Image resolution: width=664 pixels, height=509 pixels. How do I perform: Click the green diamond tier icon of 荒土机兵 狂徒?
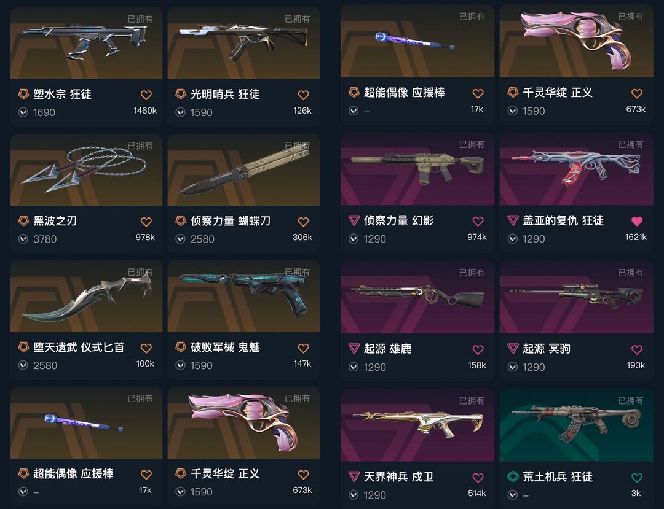[x=513, y=476]
